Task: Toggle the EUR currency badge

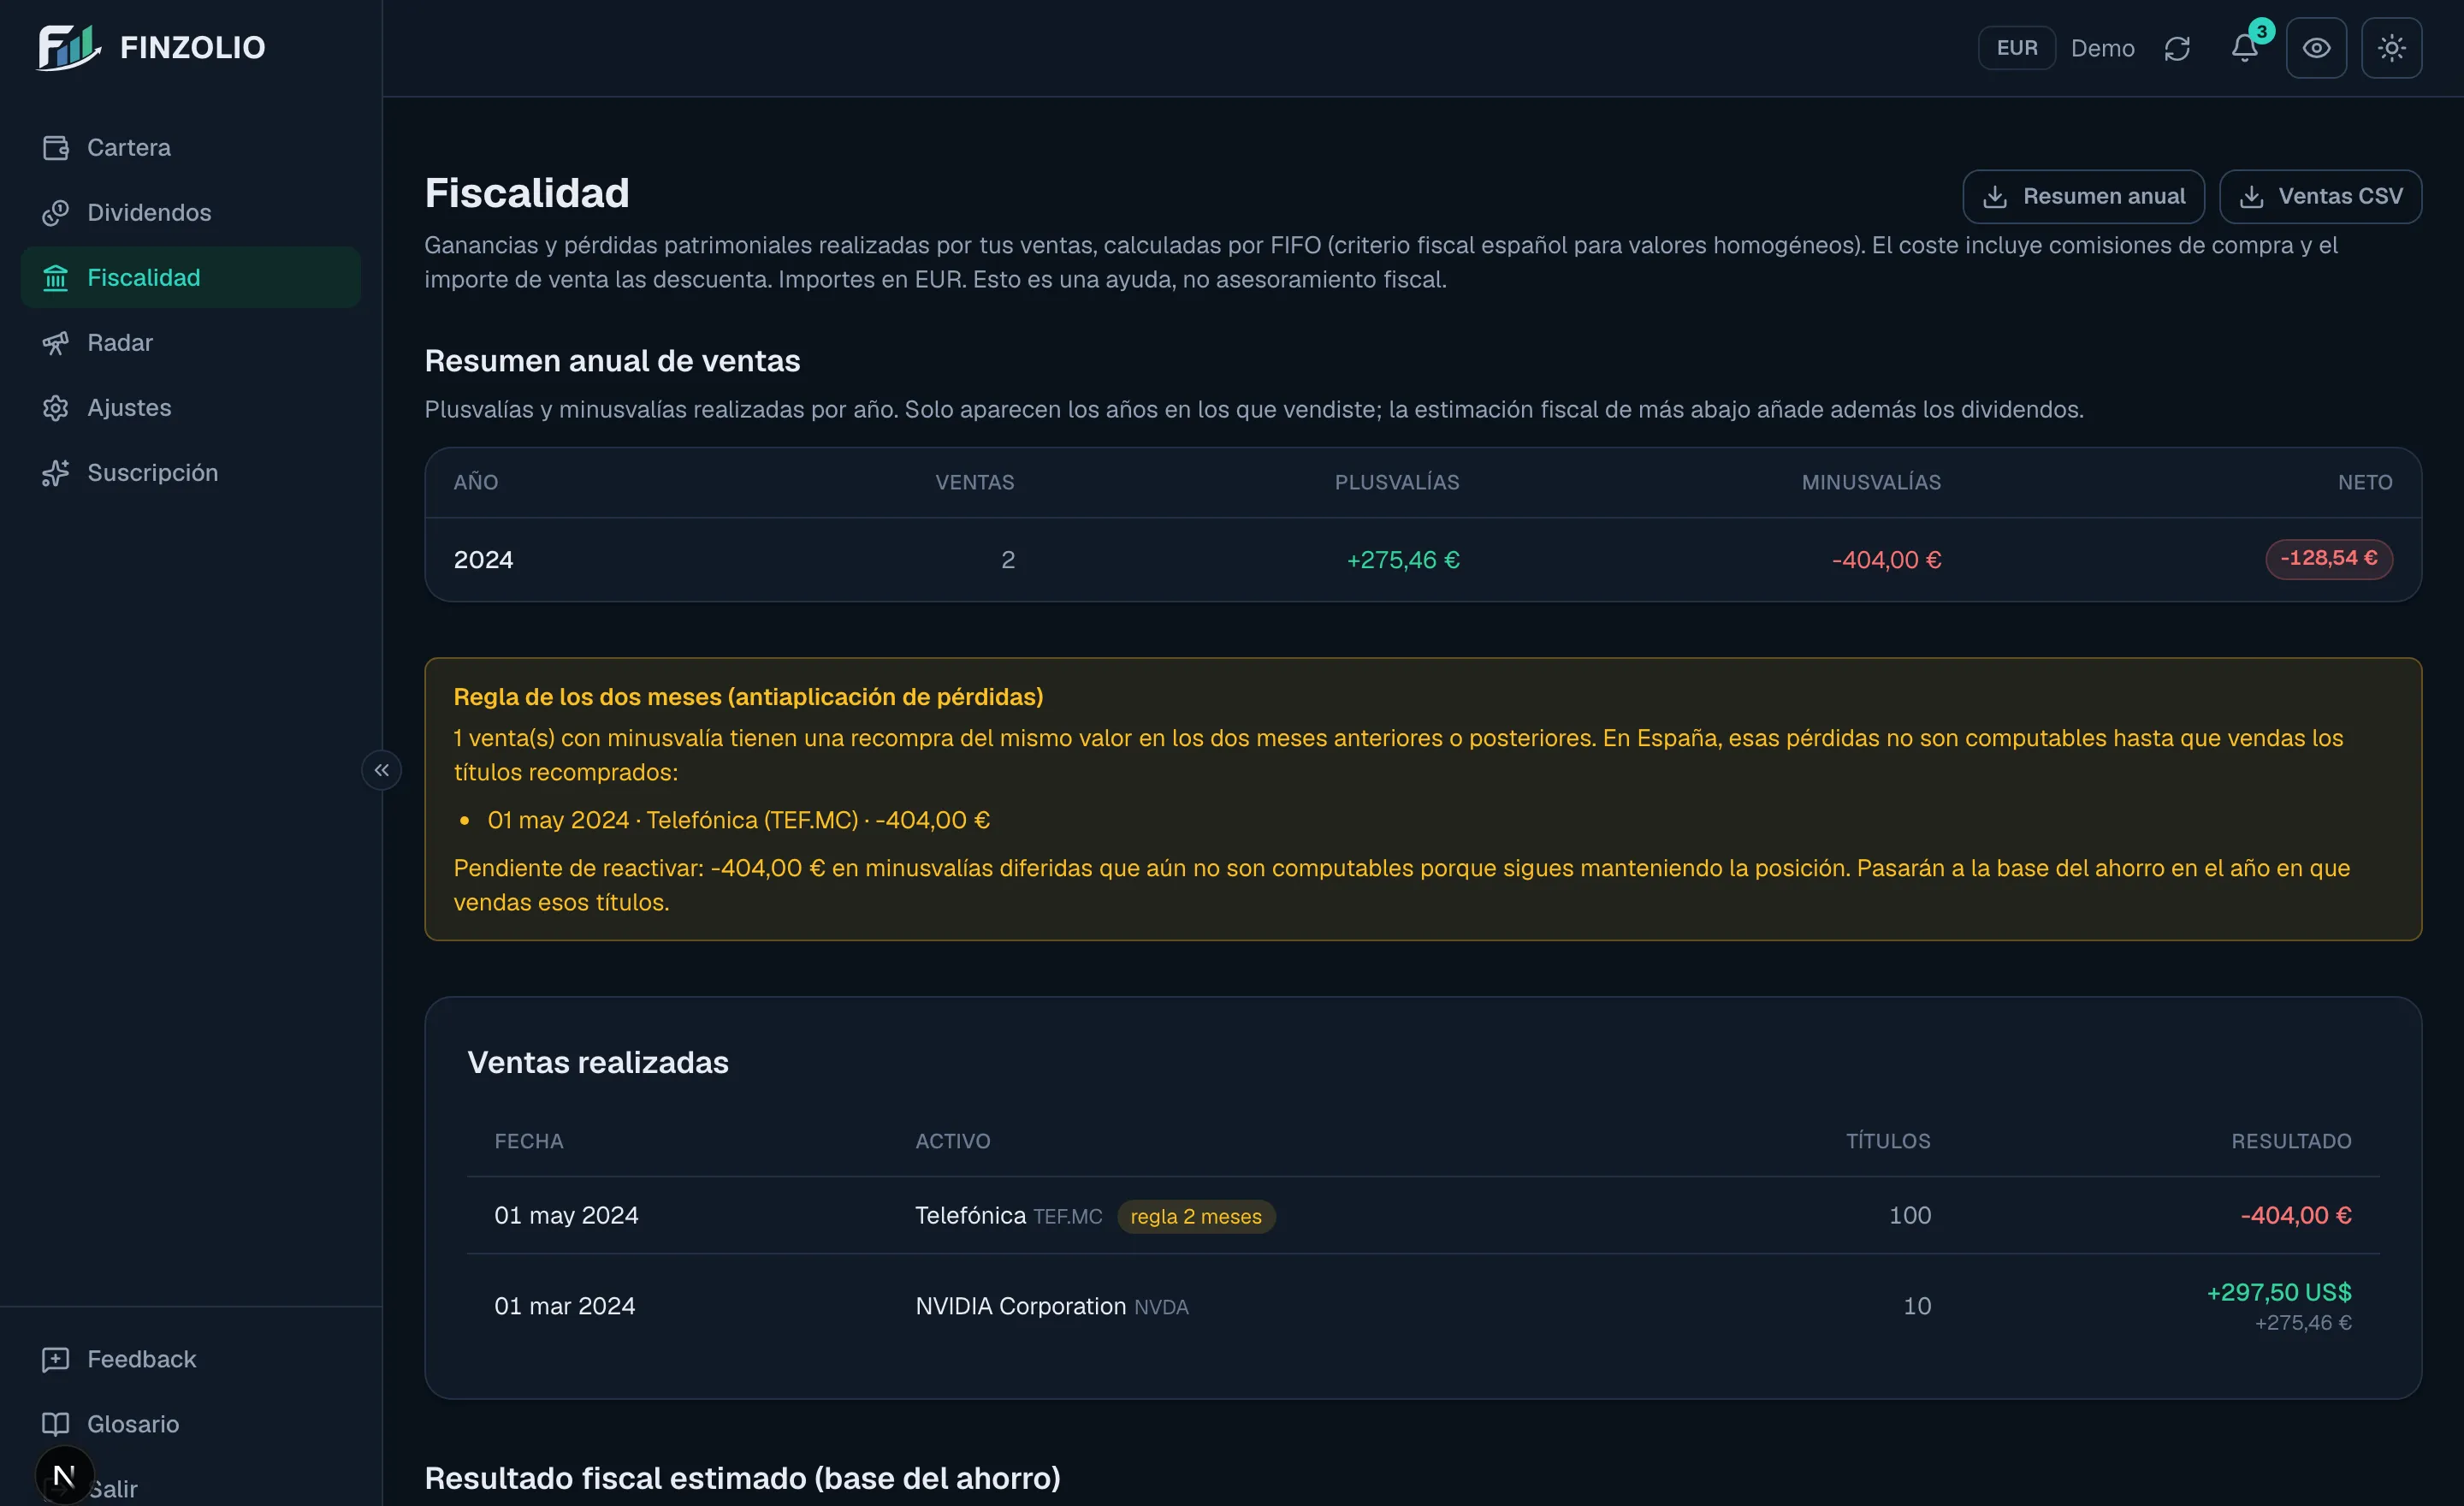Action: (x=2016, y=48)
